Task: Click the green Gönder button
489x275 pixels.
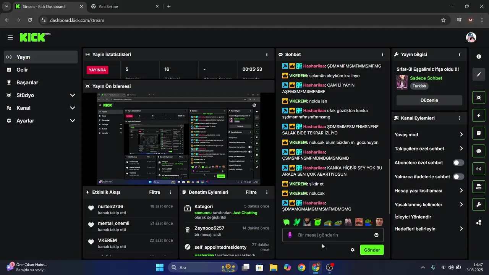Action: point(372,250)
